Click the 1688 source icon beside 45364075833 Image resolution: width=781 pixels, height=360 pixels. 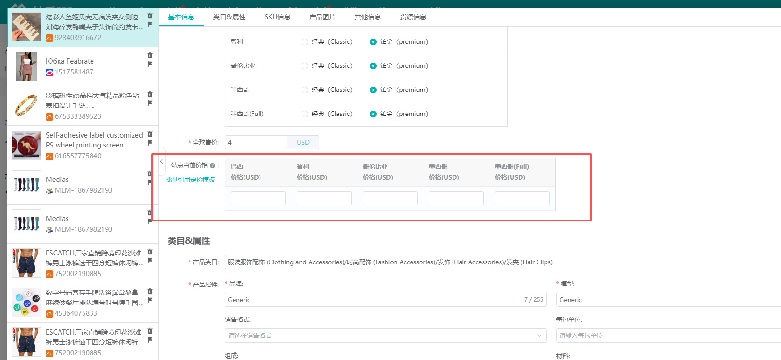point(49,313)
